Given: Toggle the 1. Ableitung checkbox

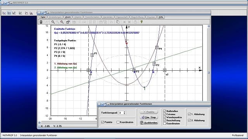Looking at the screenshot, I should [x=189, y=114].
